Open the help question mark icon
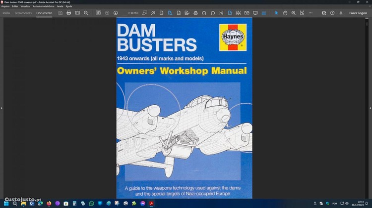372x208 pixels. click(332, 13)
